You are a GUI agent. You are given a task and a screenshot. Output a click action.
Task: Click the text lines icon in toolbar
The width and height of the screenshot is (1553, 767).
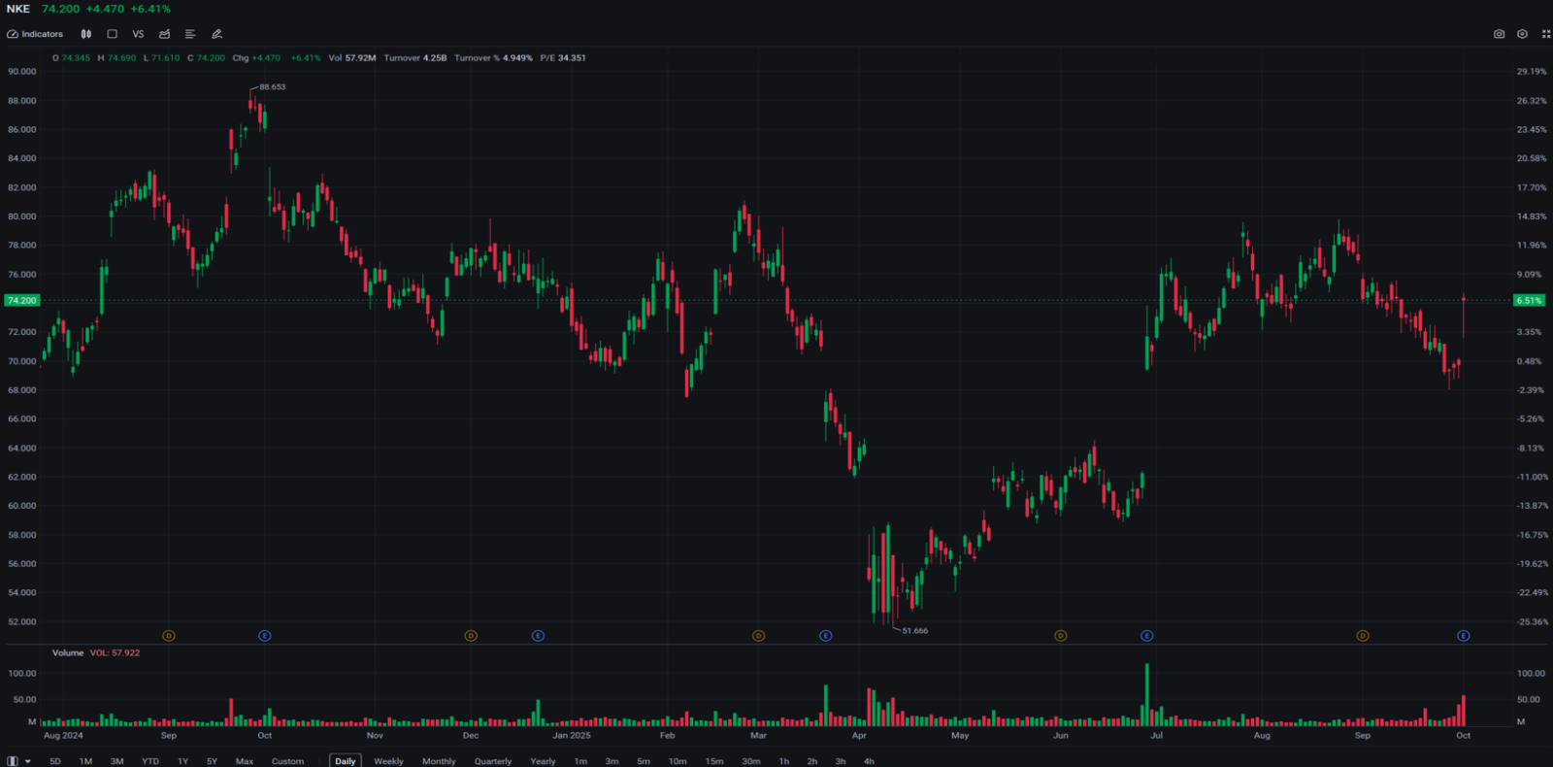tap(190, 34)
